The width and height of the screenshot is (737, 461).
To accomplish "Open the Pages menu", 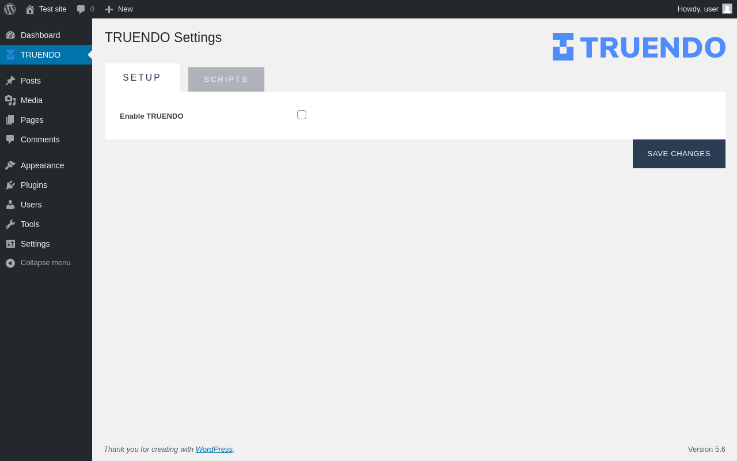I will [x=46, y=120].
